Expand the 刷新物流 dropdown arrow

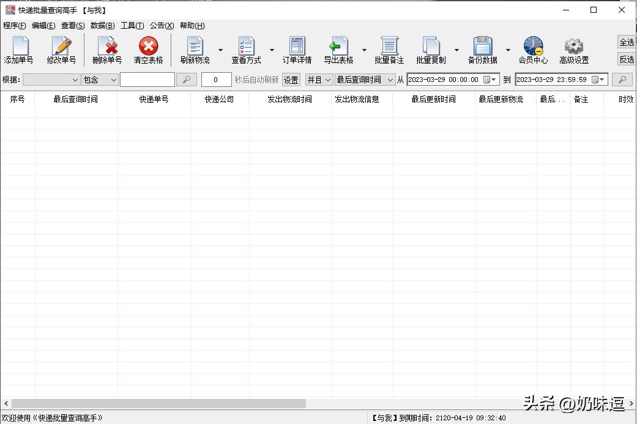(220, 51)
